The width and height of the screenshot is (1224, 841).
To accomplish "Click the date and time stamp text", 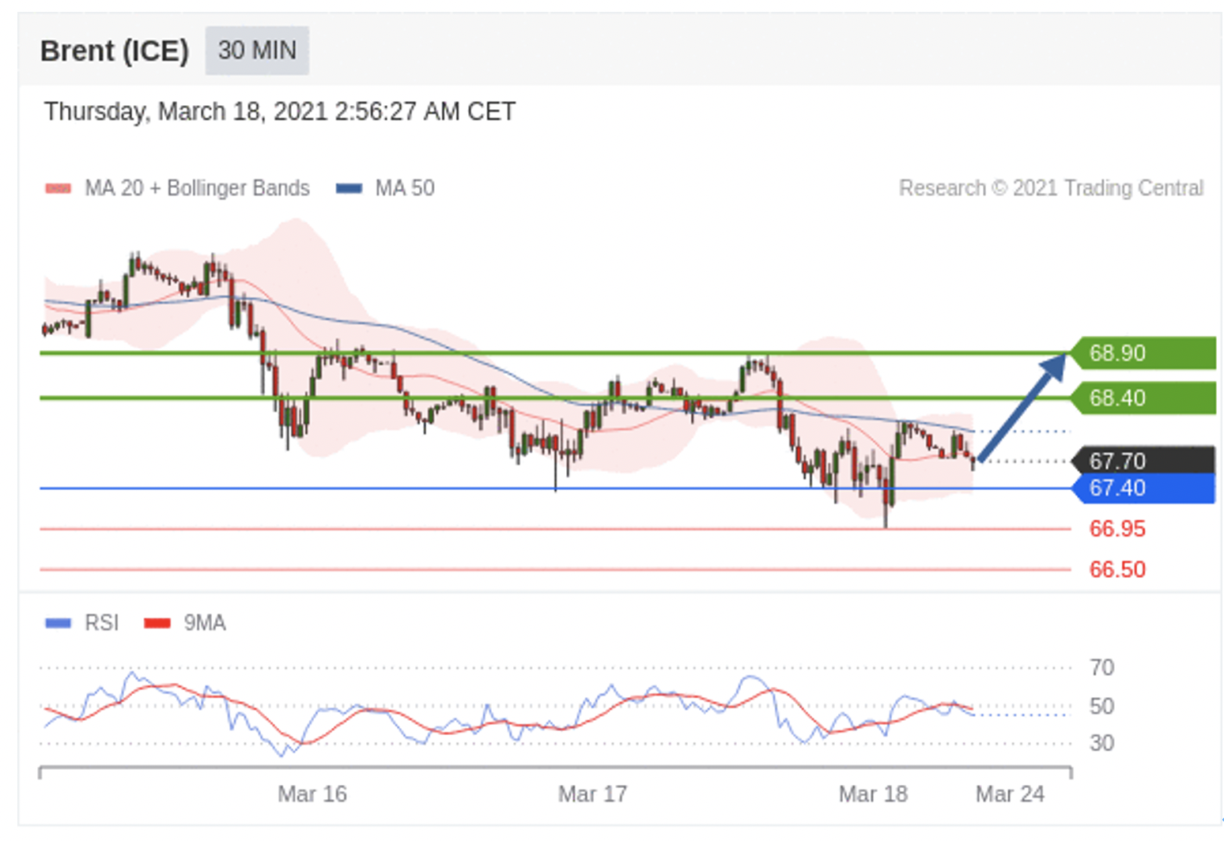I will [x=280, y=111].
